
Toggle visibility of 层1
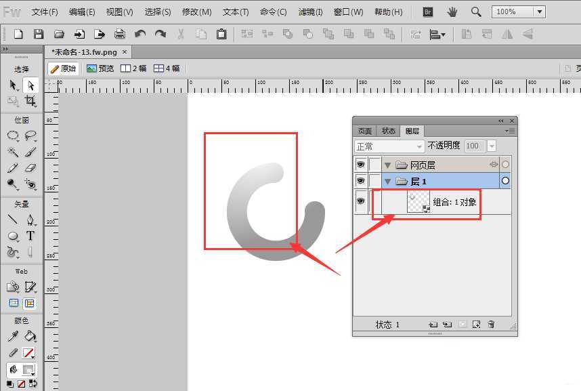coord(361,181)
